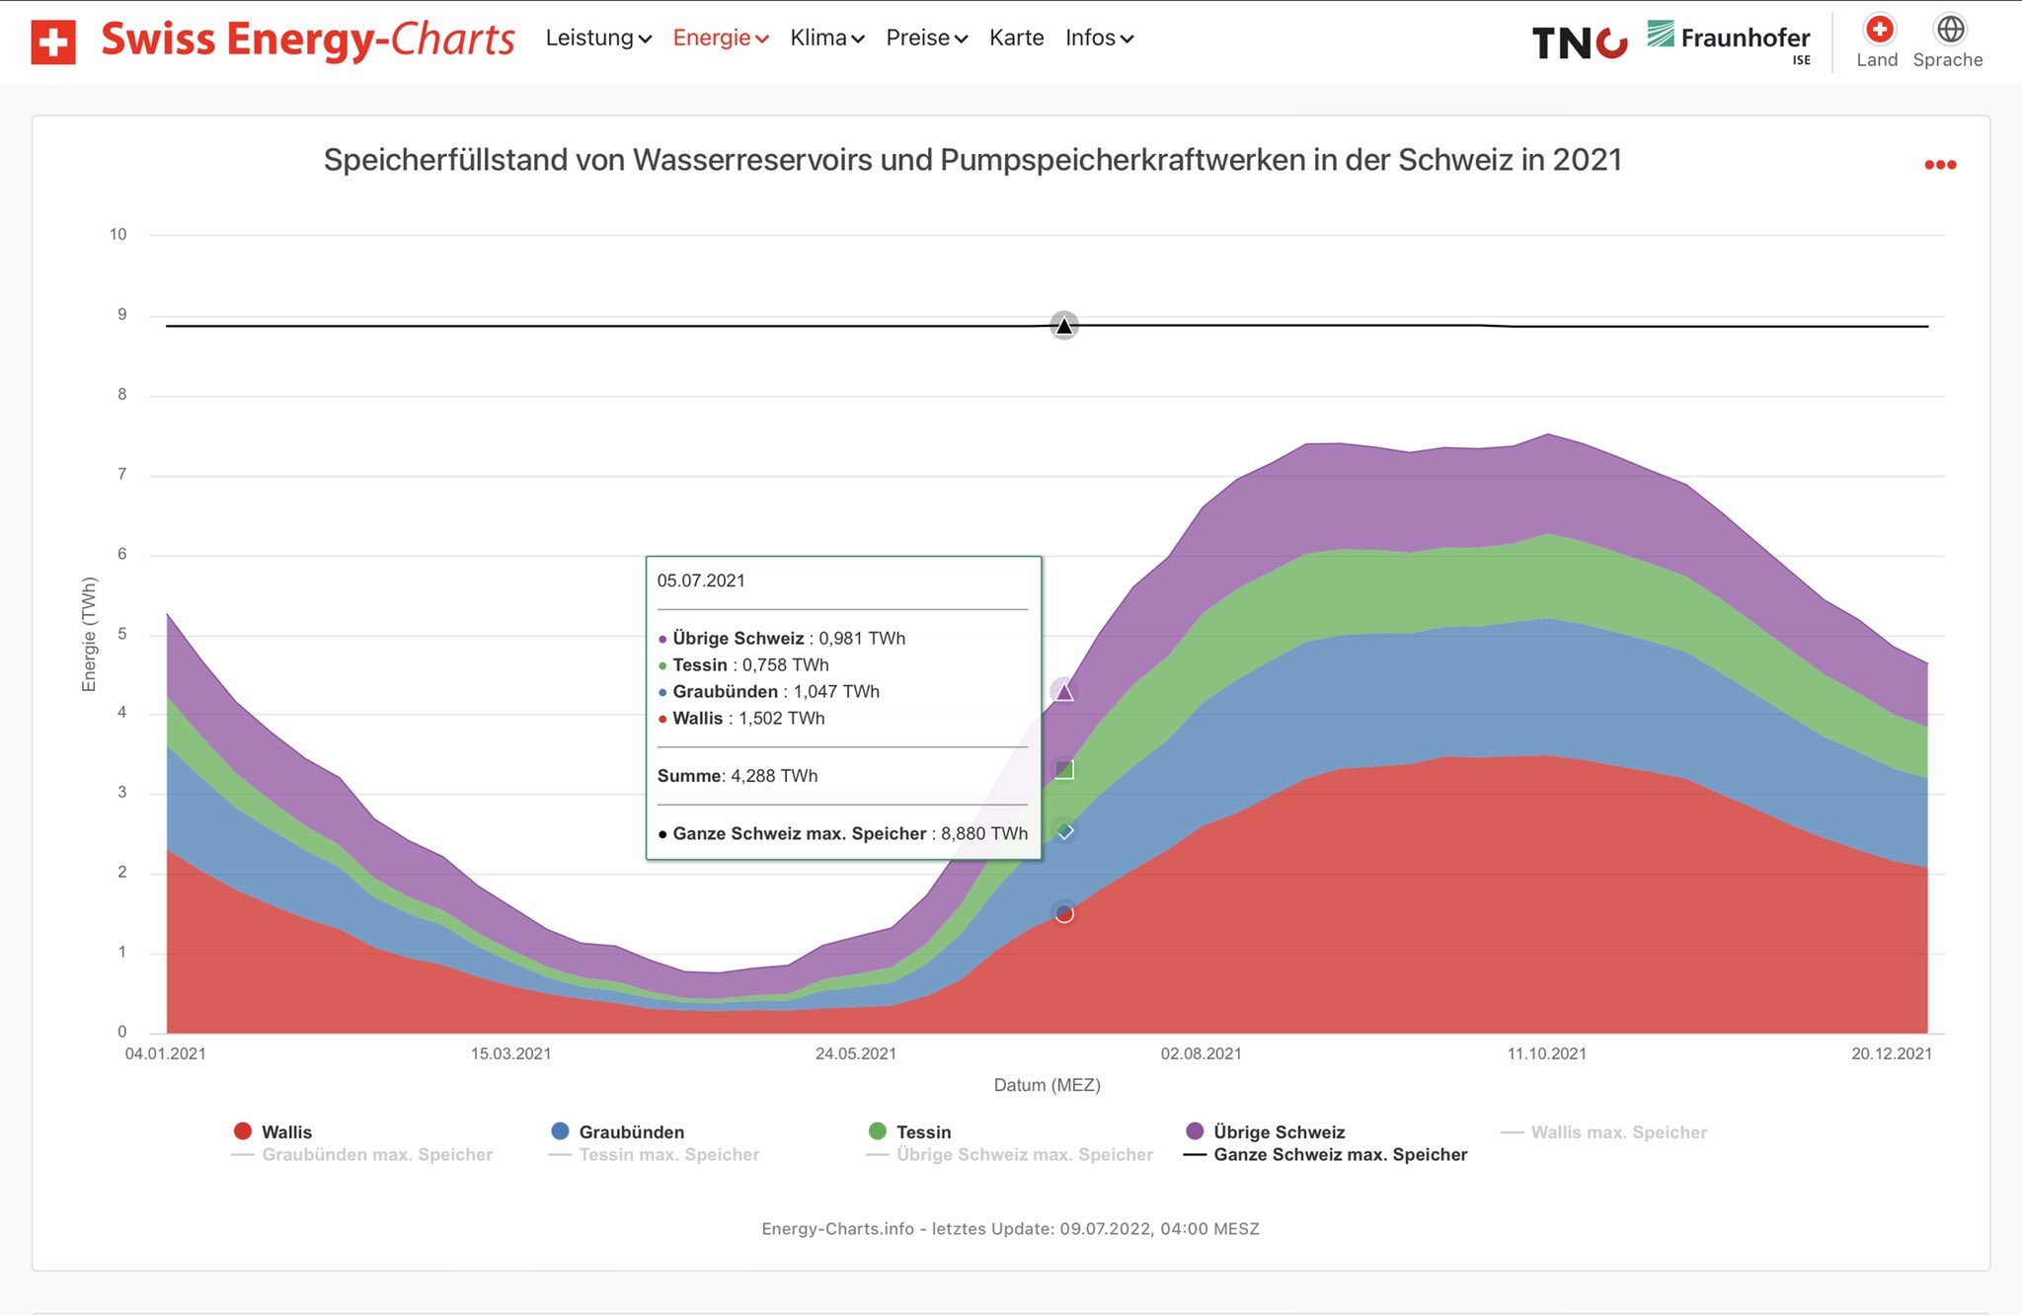
Task: Click tooltip date 05.07.2021
Action: pos(701,580)
